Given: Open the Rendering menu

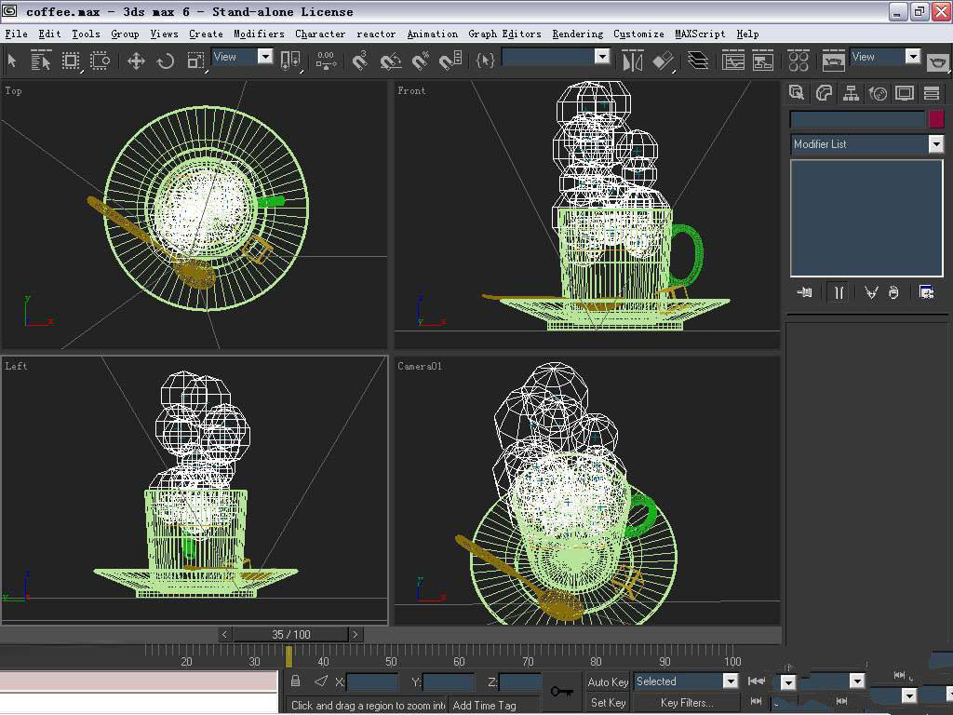Looking at the screenshot, I should coord(577,34).
